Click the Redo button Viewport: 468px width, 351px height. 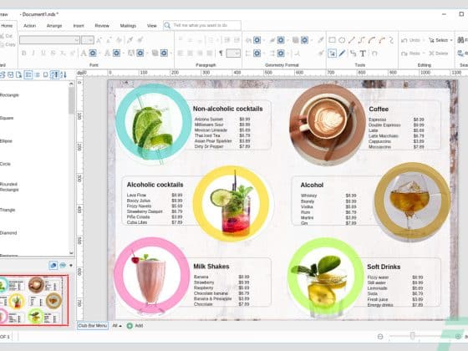tap(410, 53)
